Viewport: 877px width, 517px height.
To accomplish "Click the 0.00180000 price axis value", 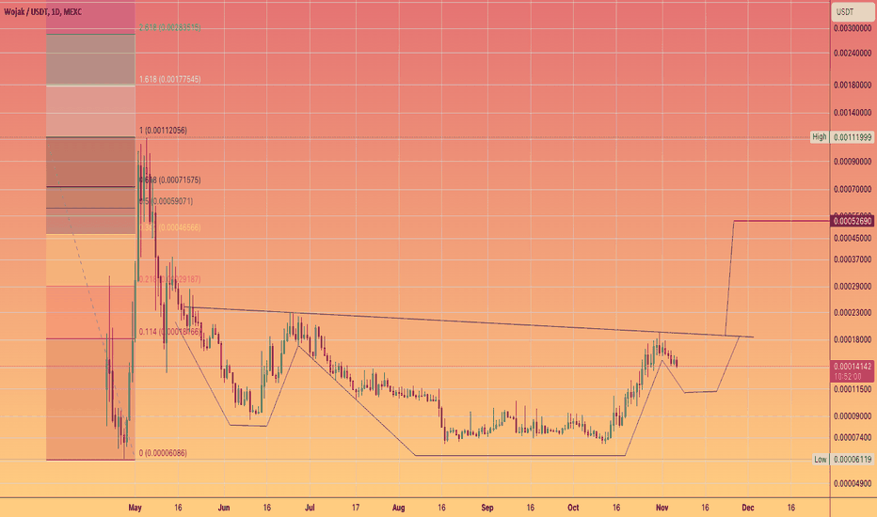I will [x=853, y=85].
